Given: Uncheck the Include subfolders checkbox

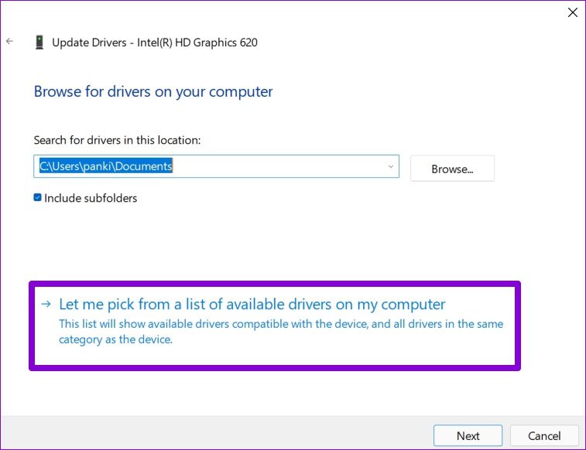Looking at the screenshot, I should tap(38, 198).
